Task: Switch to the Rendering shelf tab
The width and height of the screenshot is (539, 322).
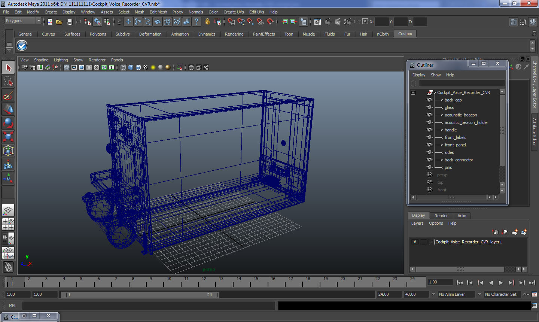Action: pyautogui.click(x=234, y=34)
